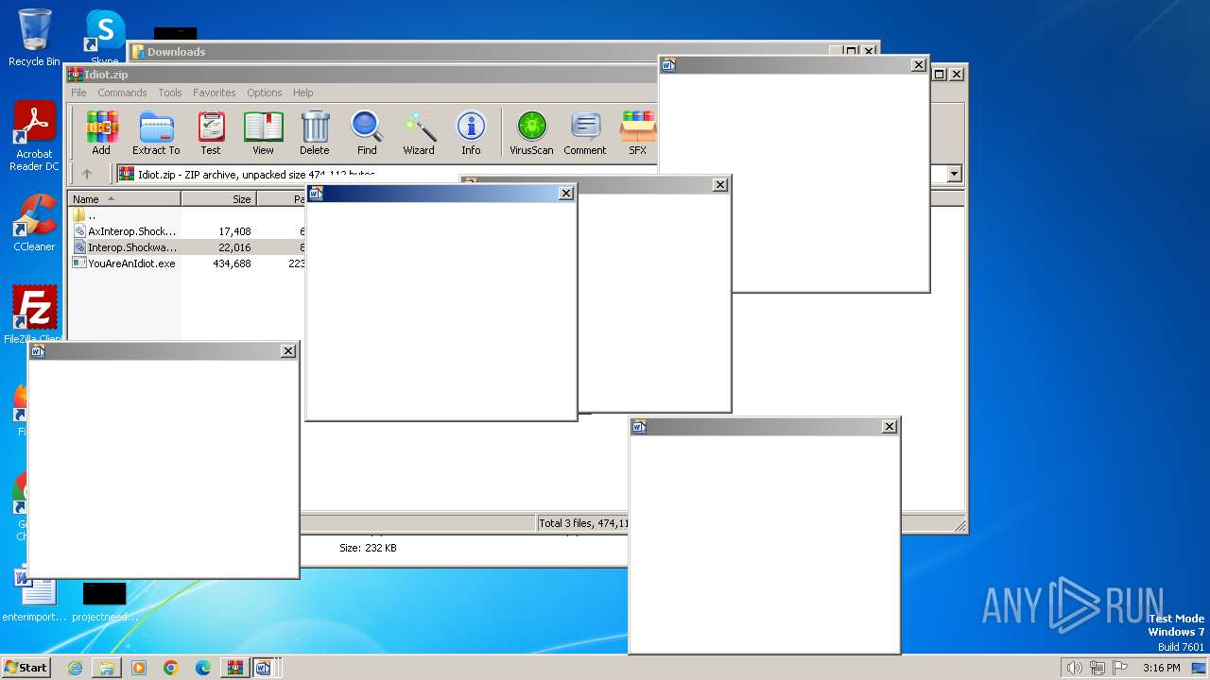Click 'Size: 232 KB' in Downloads window
The height and width of the screenshot is (680, 1210).
[368, 548]
